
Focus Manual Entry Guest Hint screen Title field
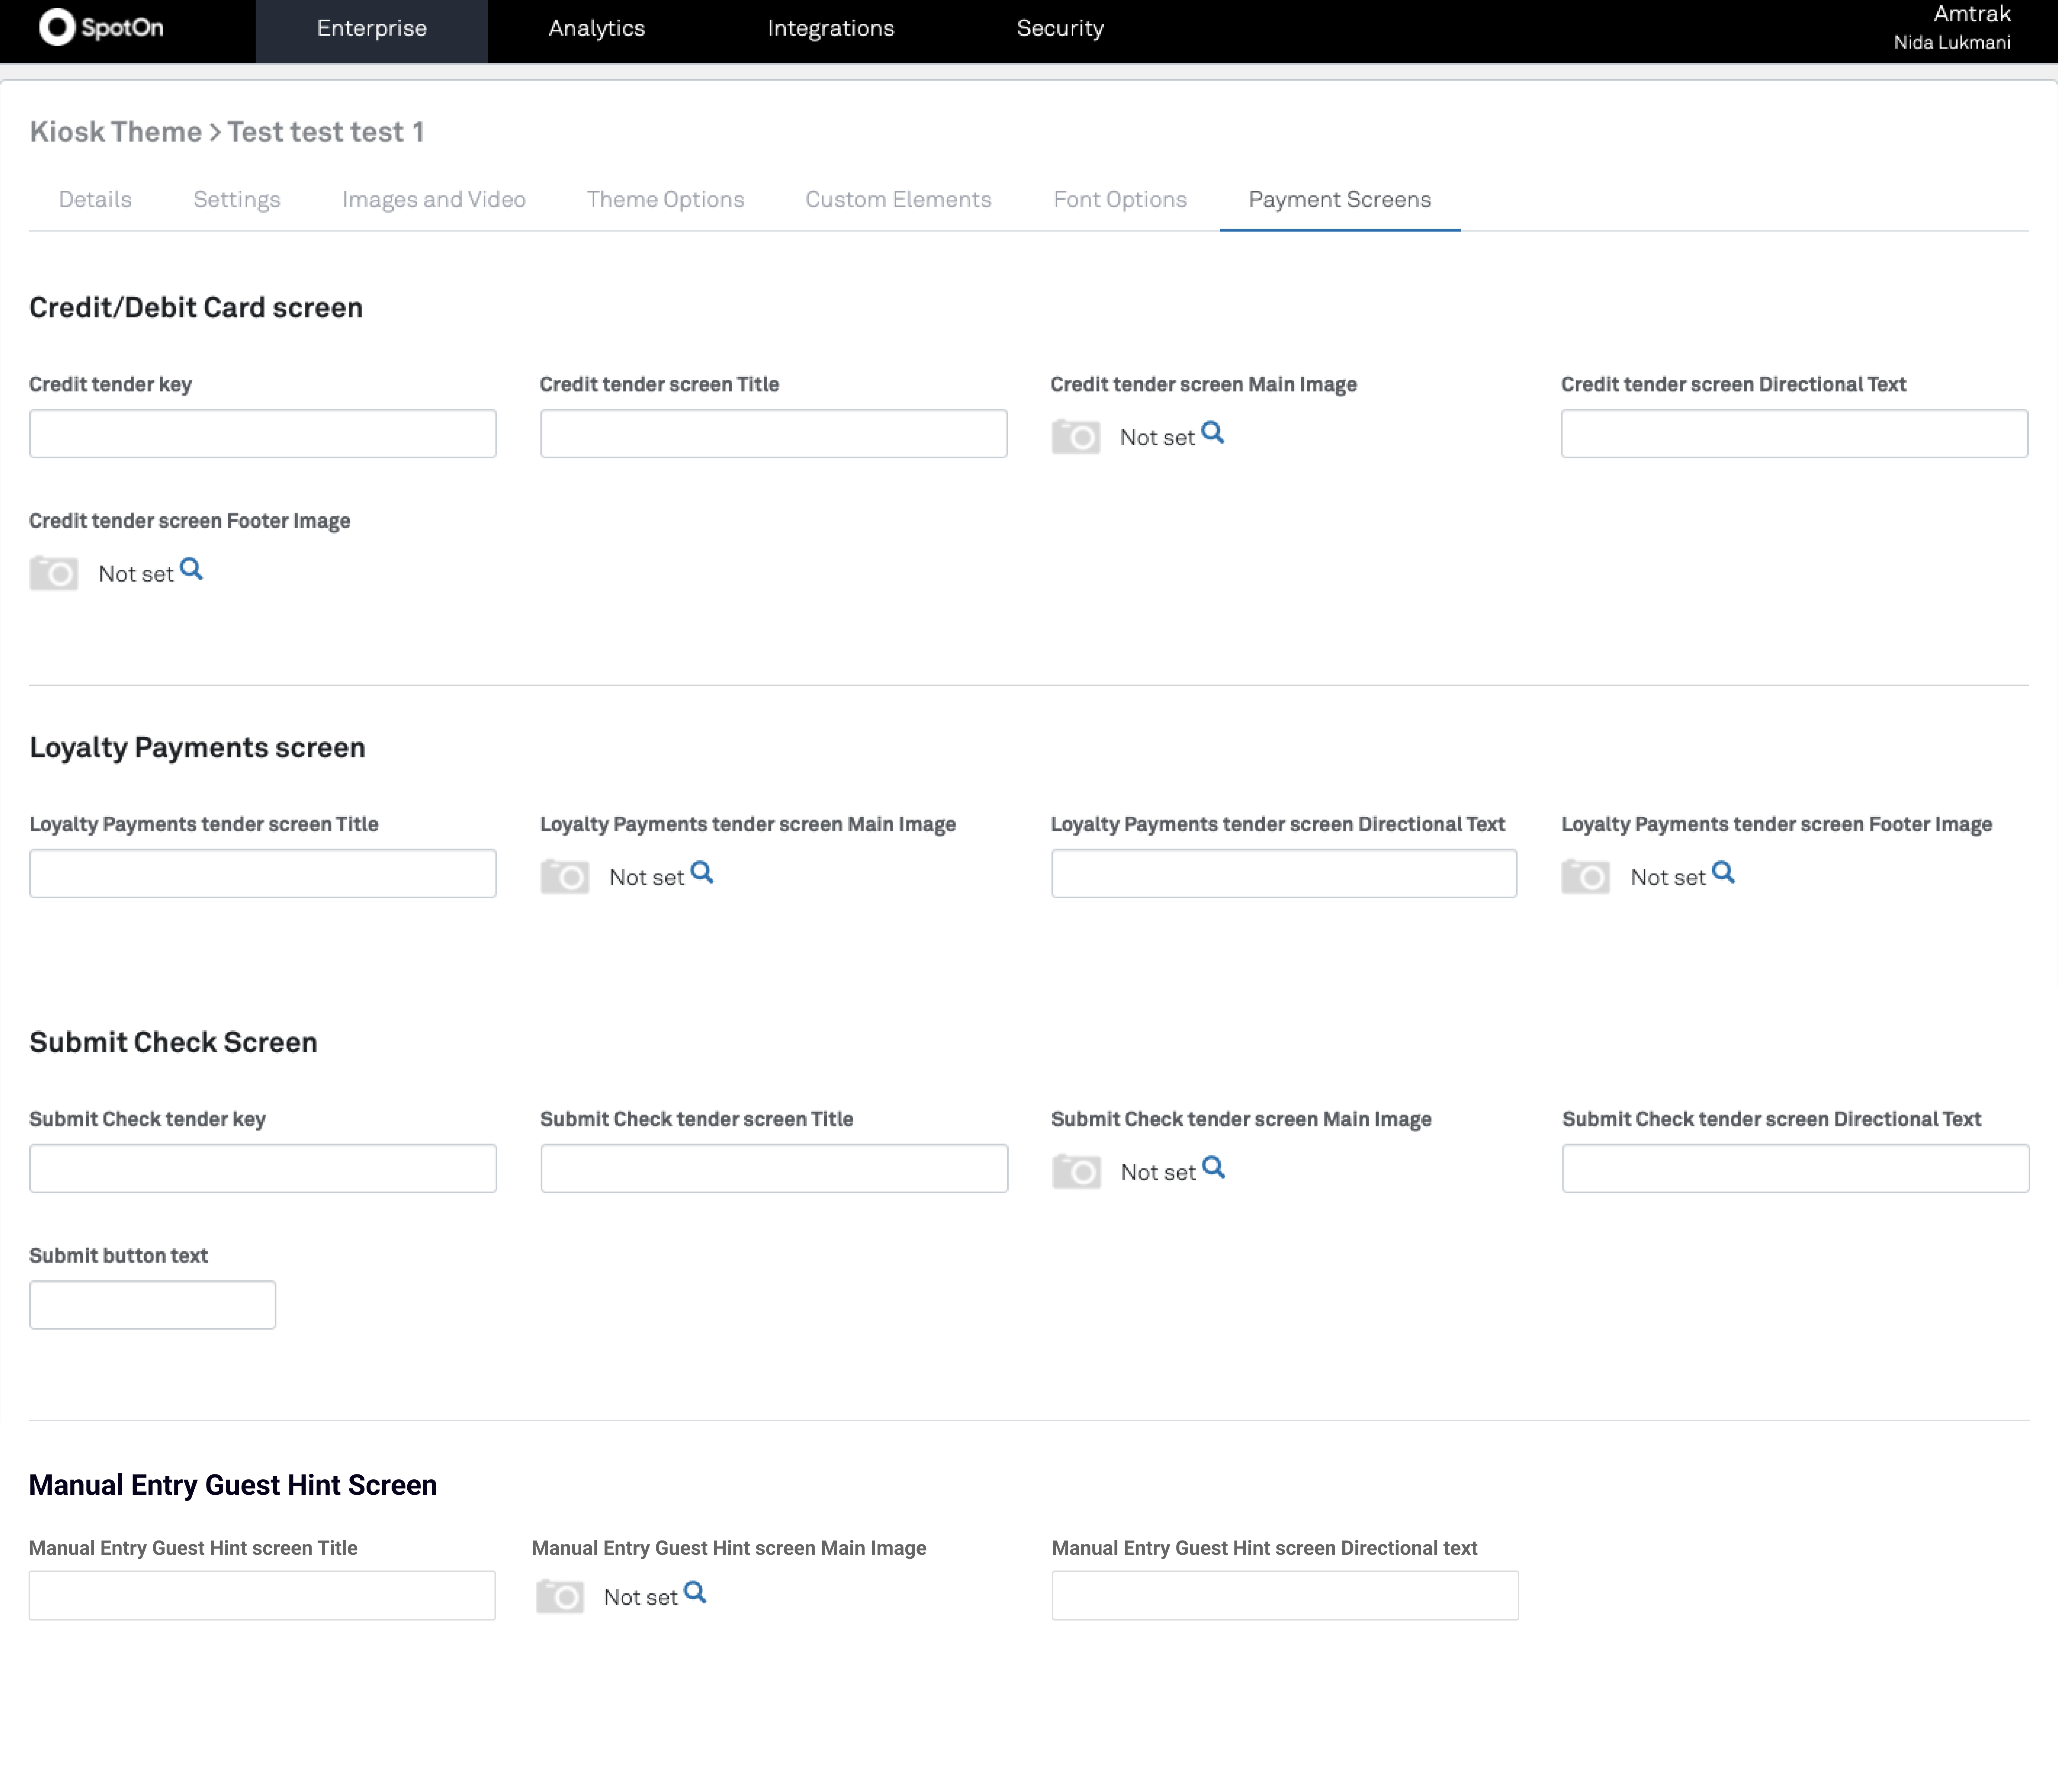tap(262, 1596)
